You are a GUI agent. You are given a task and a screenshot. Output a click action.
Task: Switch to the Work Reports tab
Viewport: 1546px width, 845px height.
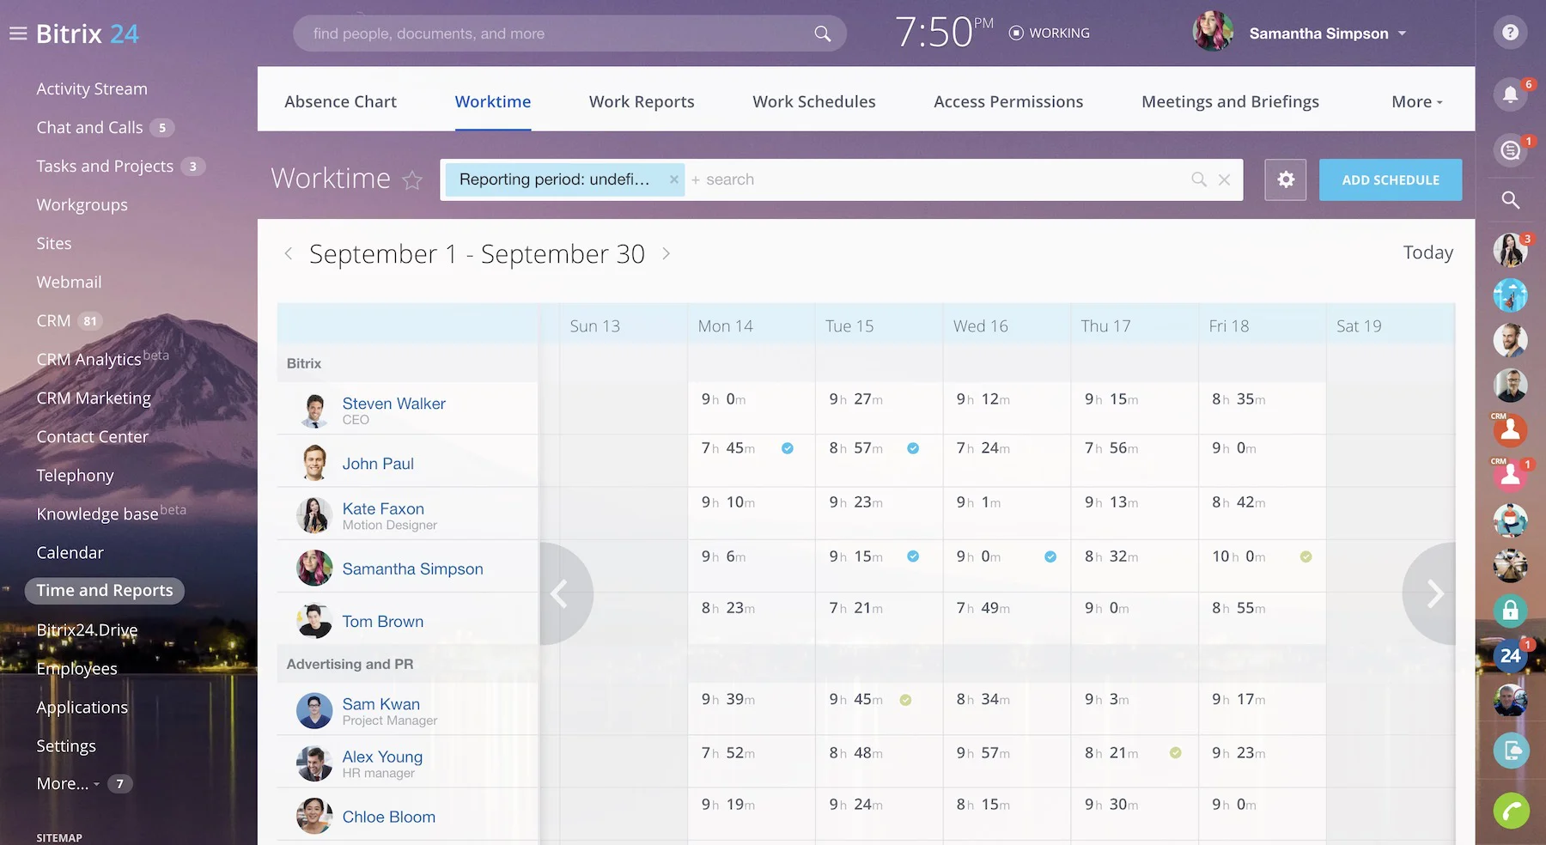pyautogui.click(x=641, y=101)
